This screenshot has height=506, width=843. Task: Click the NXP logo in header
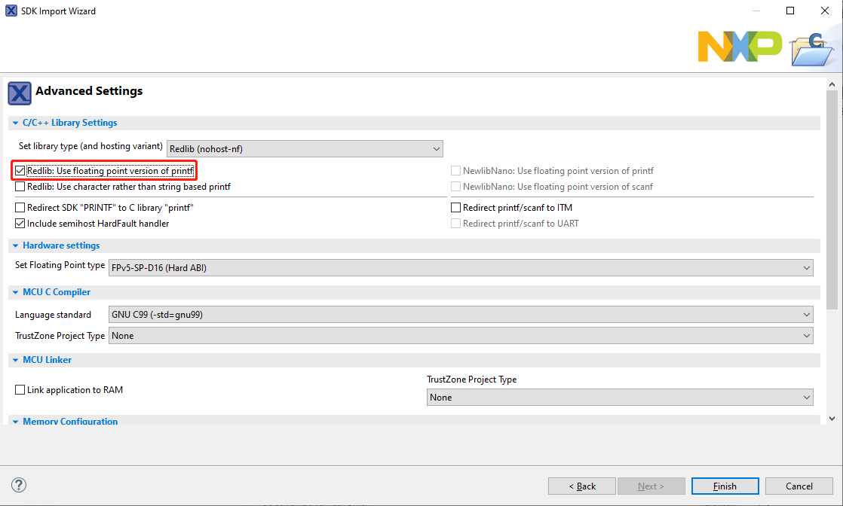click(740, 47)
